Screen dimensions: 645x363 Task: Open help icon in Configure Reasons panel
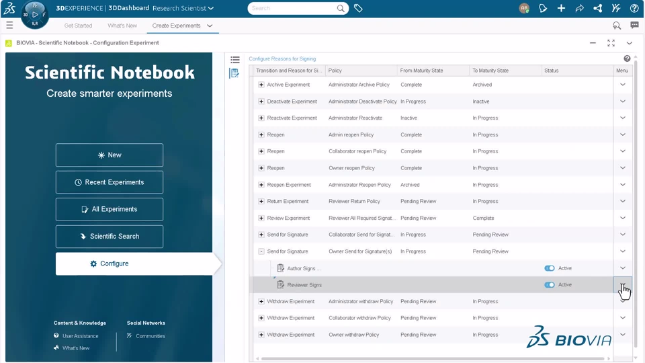tap(627, 58)
